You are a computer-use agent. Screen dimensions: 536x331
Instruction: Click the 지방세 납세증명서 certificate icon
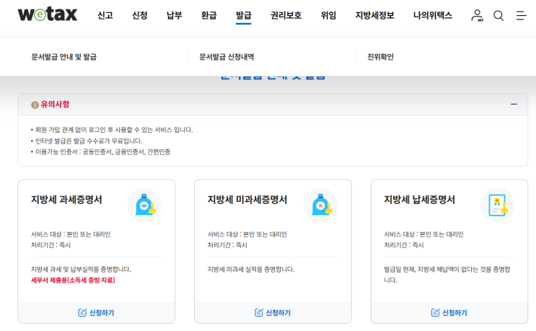(x=498, y=206)
